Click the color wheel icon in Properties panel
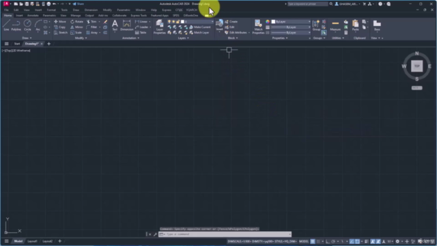437x246 pixels. 268,21
